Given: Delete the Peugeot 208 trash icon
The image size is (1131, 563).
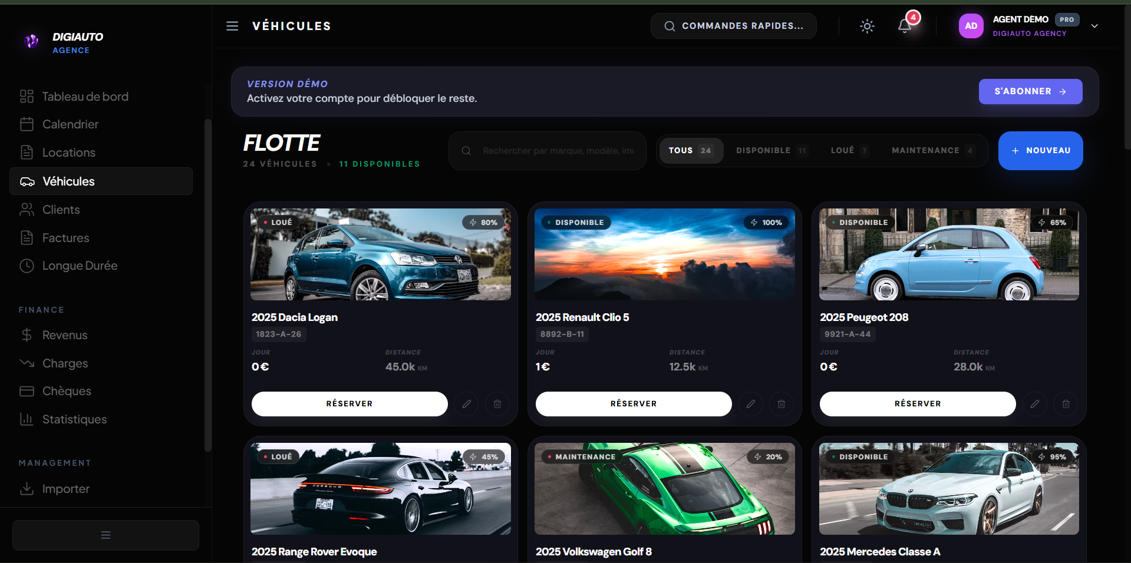Looking at the screenshot, I should [1066, 404].
